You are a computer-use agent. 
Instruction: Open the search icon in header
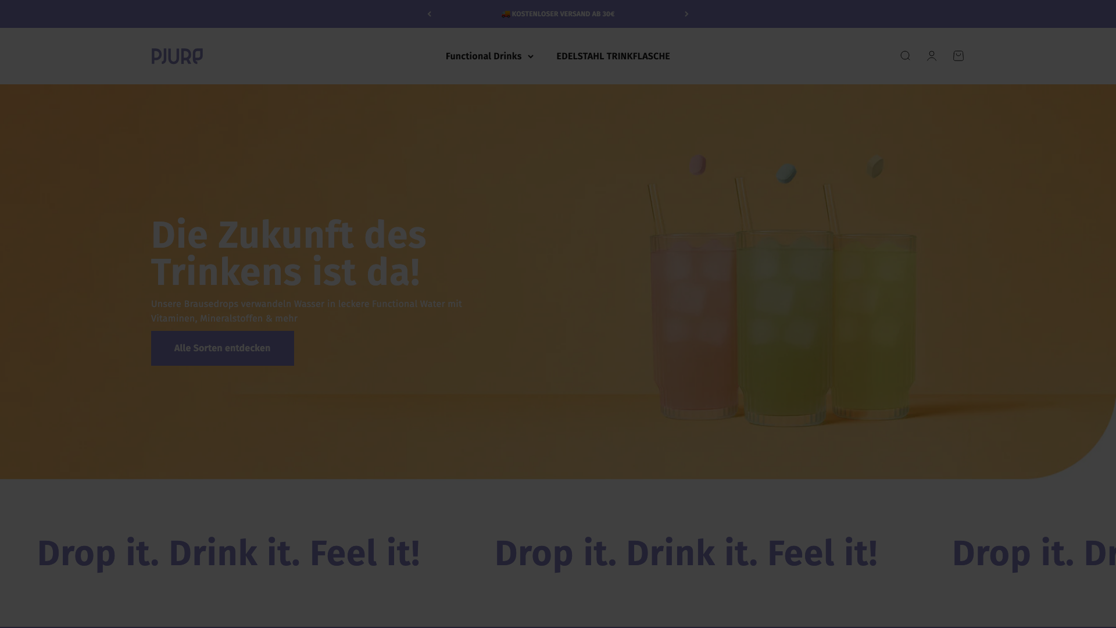pyautogui.click(x=905, y=56)
